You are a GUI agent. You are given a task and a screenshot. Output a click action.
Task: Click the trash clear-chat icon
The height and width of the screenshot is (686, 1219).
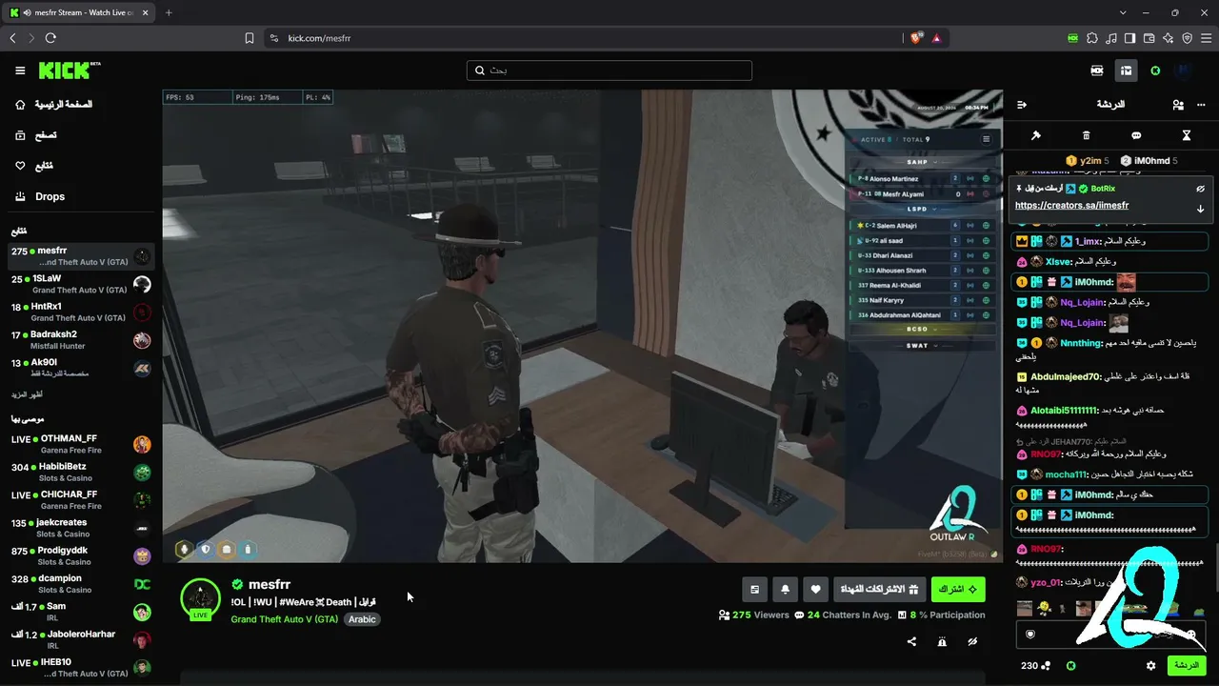tap(1087, 135)
